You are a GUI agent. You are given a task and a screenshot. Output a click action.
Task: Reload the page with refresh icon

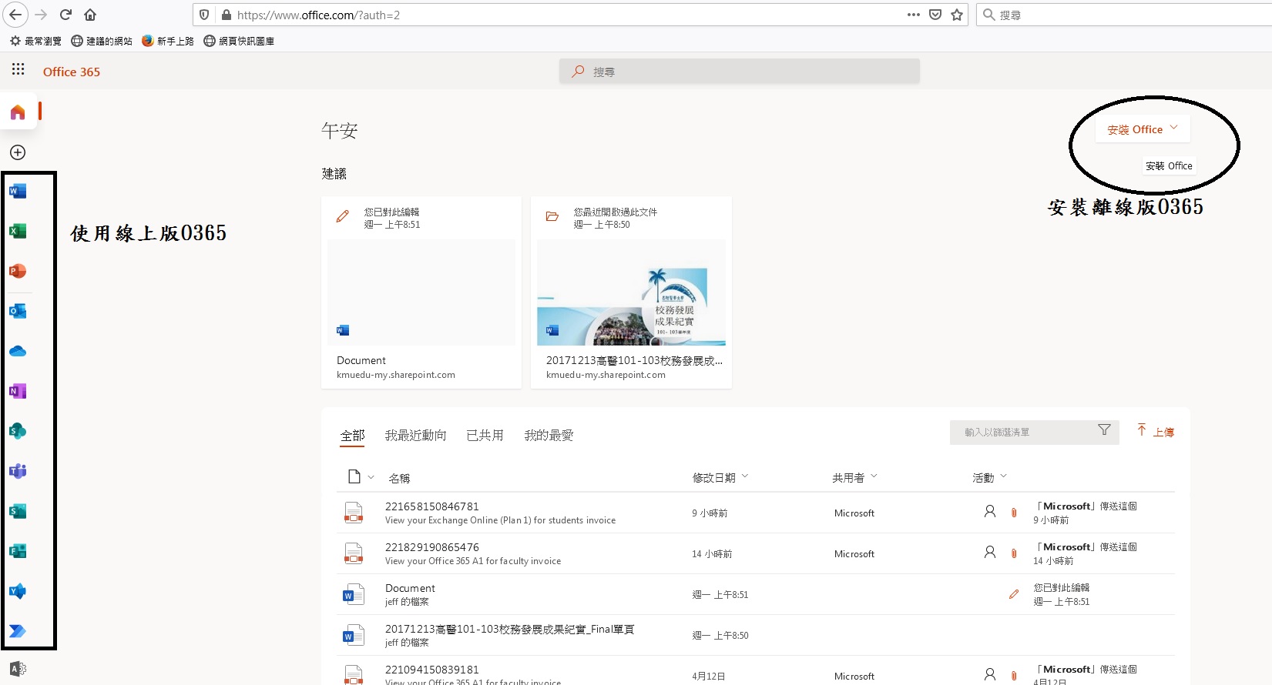[x=65, y=15]
